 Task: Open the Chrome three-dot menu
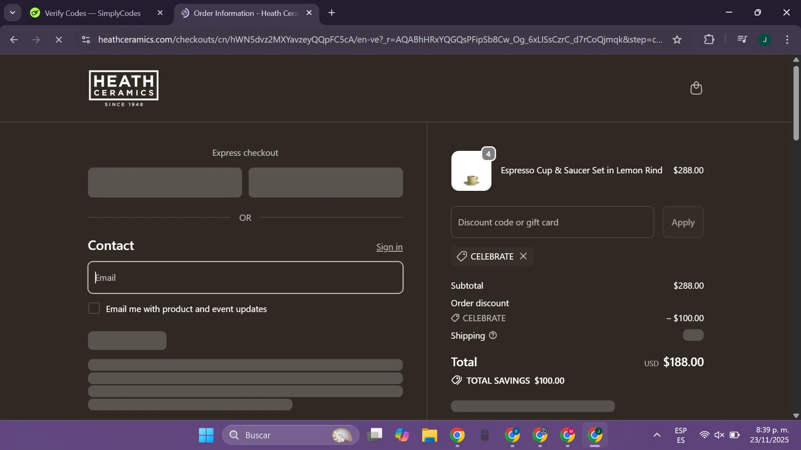tap(787, 39)
